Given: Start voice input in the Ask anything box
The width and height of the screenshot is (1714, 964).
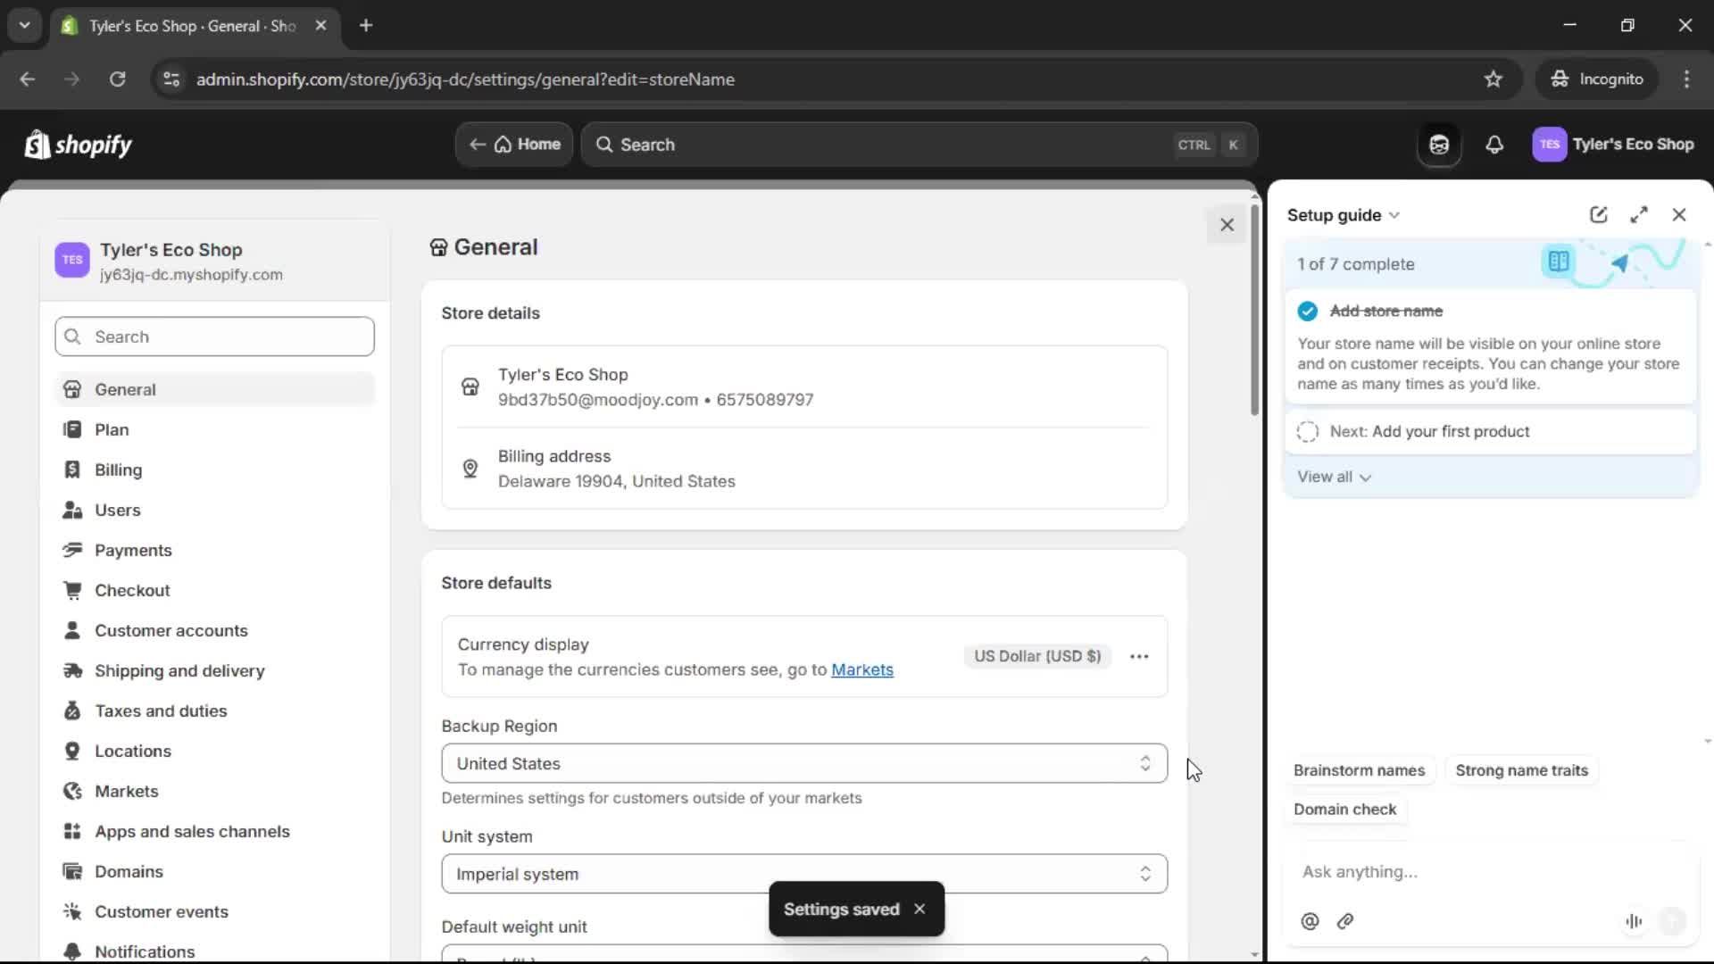Looking at the screenshot, I should 1634,921.
